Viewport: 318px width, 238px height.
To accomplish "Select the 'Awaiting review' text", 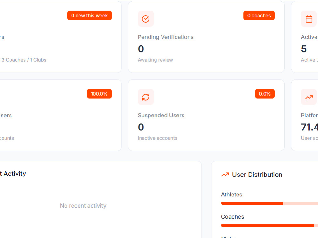I will pyautogui.click(x=156, y=60).
